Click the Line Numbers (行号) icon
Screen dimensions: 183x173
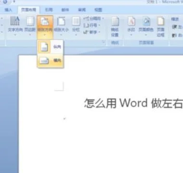click(86, 25)
